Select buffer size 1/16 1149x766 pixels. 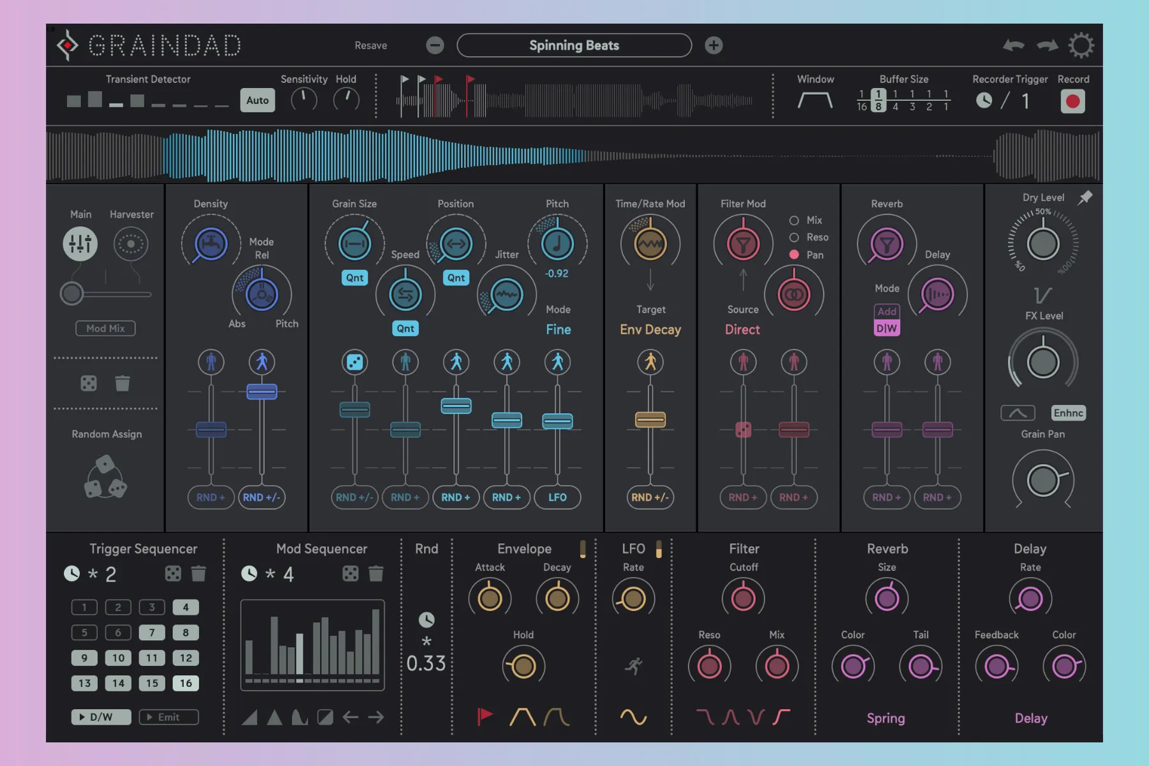(862, 100)
